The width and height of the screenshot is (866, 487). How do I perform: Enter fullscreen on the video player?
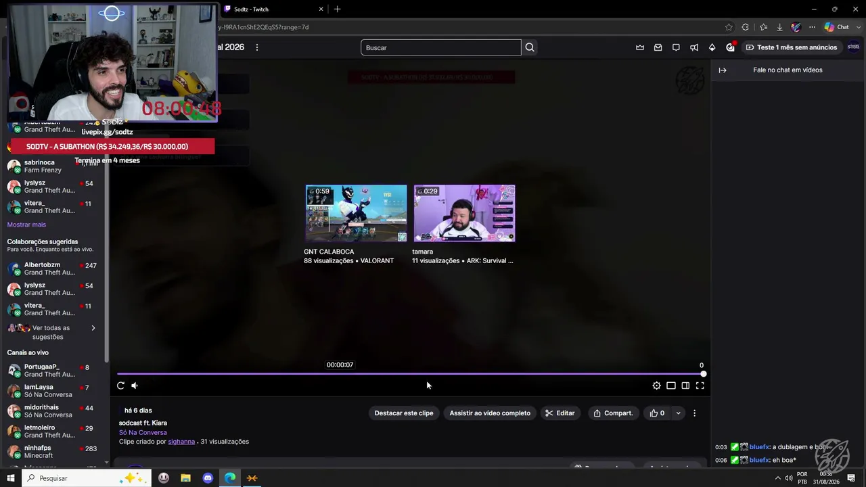700,386
